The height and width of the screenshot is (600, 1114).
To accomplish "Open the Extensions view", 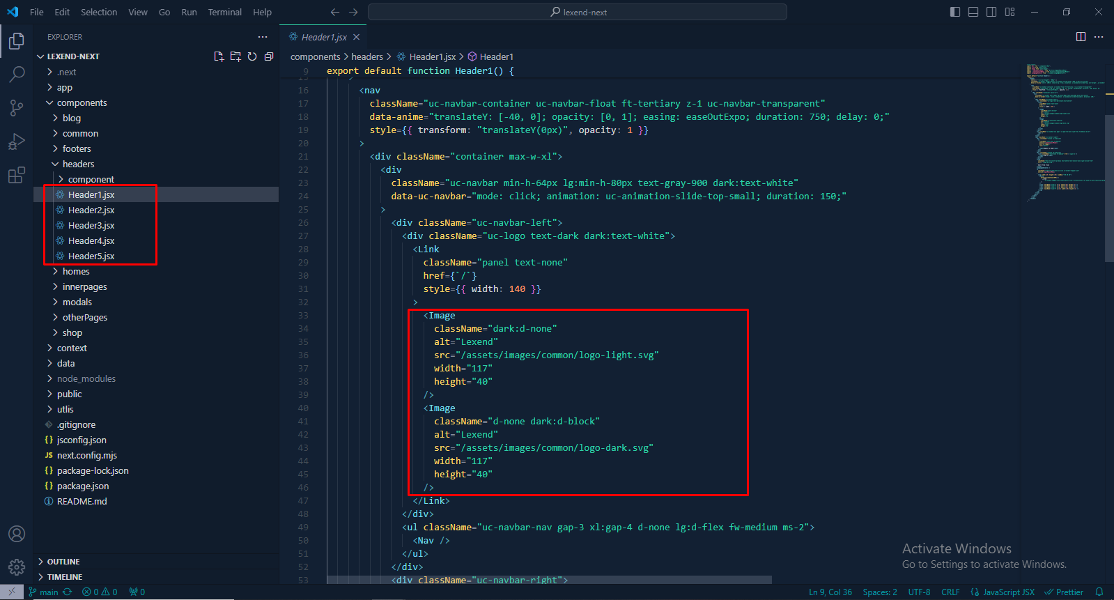I will point(17,175).
